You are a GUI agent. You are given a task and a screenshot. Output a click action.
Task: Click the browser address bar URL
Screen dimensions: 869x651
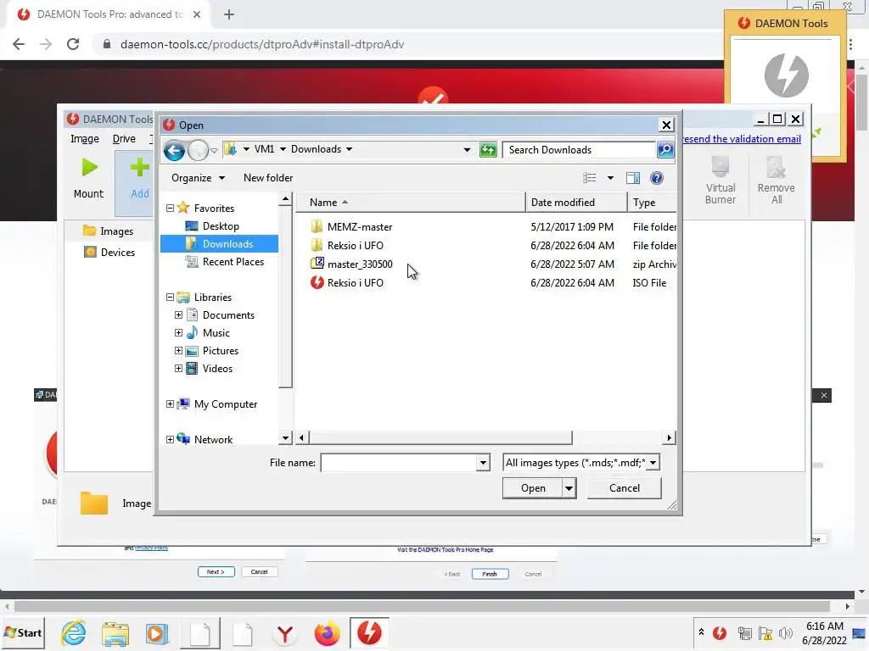(262, 44)
